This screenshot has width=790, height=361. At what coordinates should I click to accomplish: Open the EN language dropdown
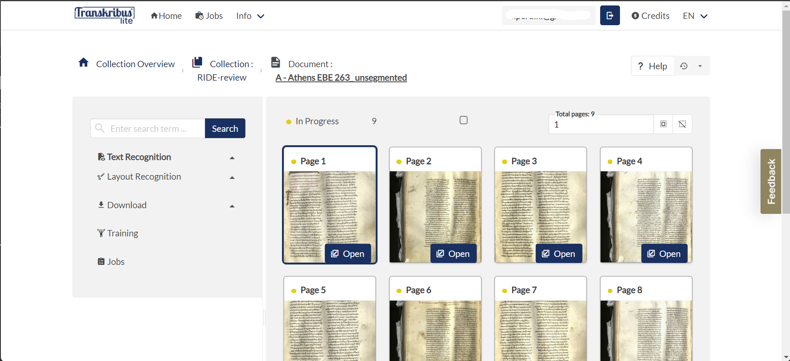click(695, 16)
